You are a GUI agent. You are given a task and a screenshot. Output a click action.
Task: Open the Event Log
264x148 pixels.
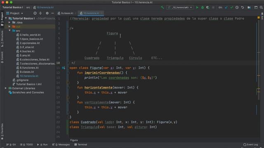pyautogui.click(x=250, y=144)
